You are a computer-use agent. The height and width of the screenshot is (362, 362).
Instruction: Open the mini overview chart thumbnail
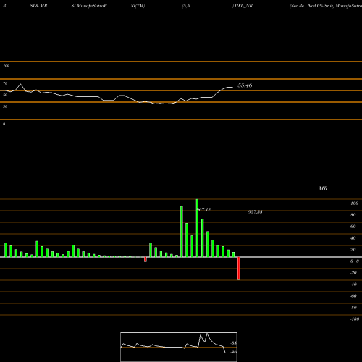pyautogui.click(x=179, y=347)
